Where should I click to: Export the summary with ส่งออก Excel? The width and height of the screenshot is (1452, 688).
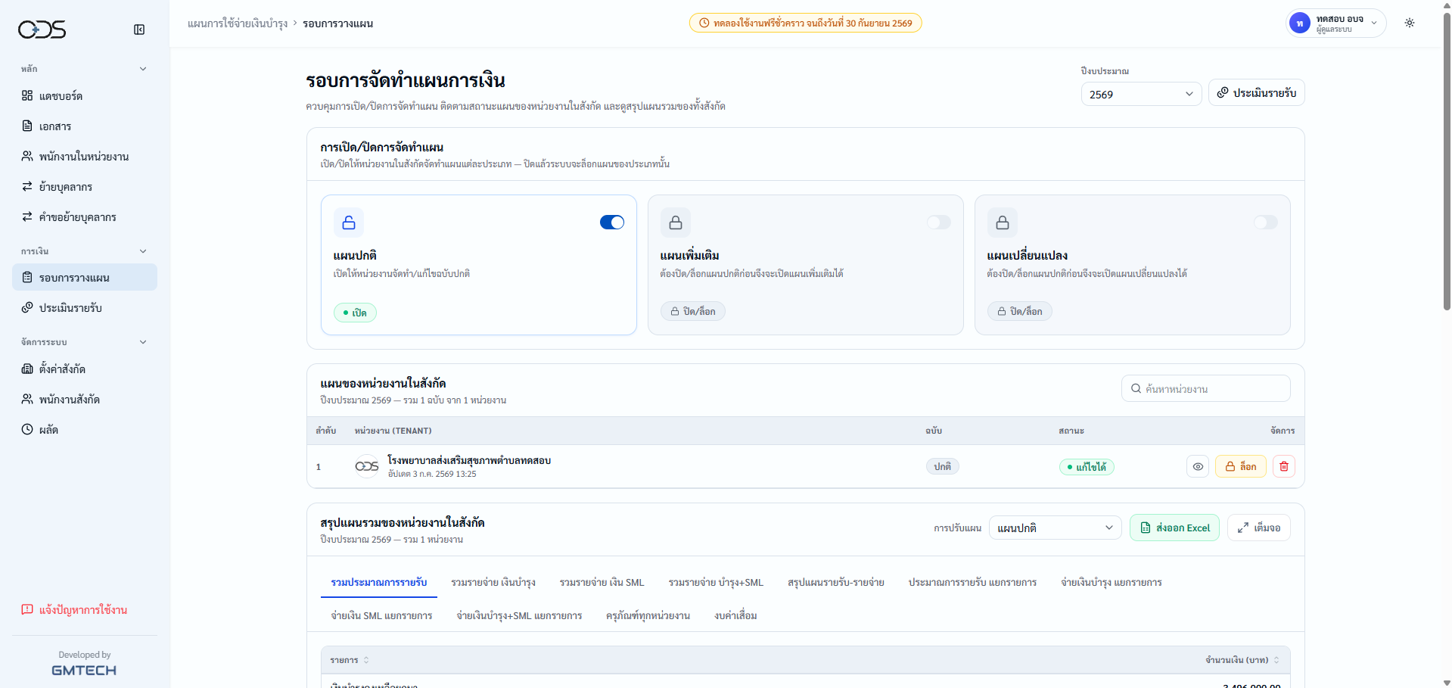click(1174, 528)
